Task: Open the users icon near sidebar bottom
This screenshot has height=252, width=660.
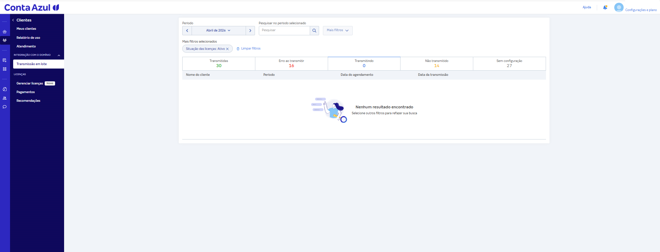Action: (5, 98)
